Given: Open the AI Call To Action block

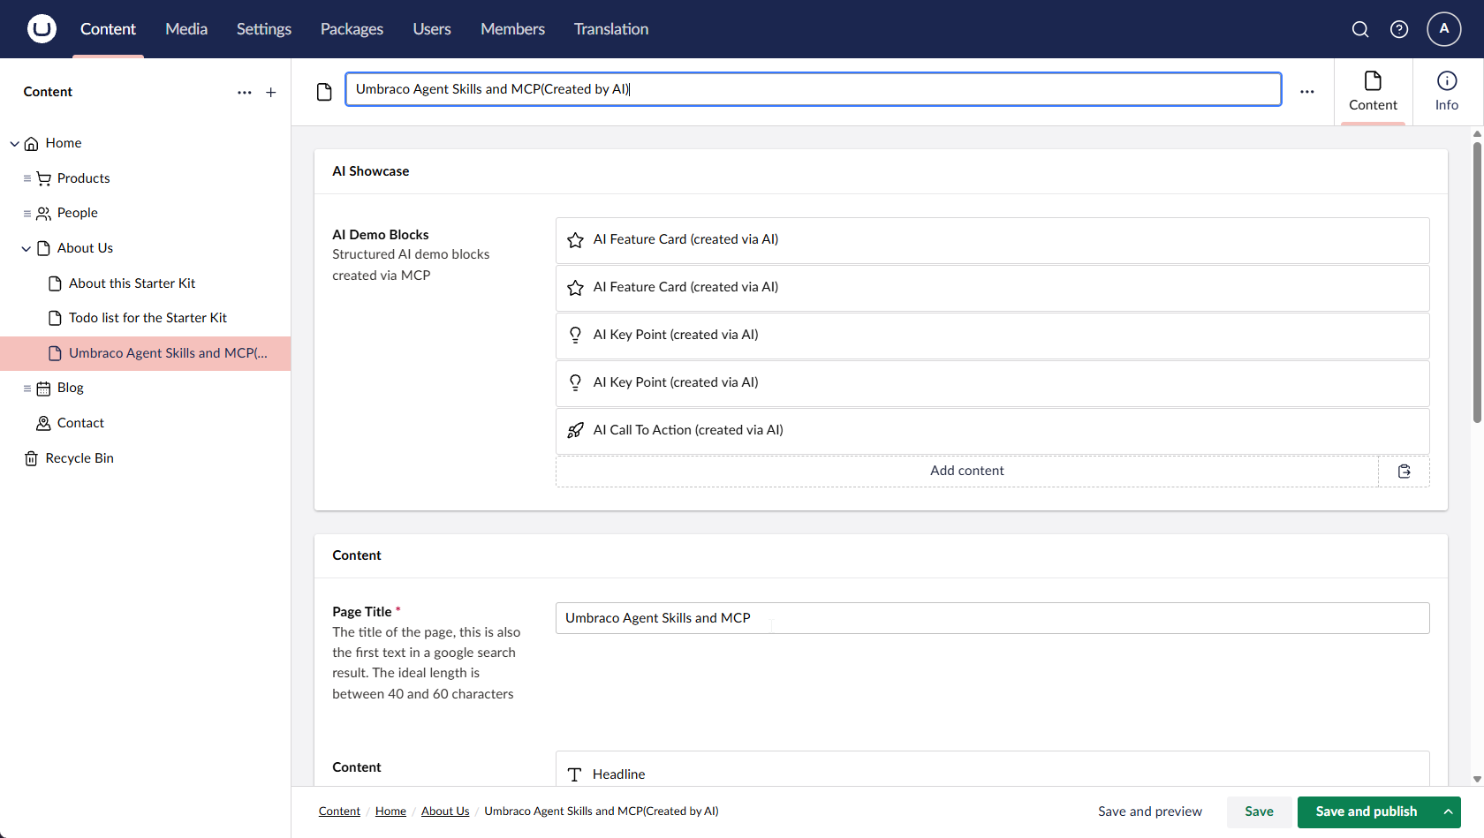Looking at the screenshot, I should point(992,430).
